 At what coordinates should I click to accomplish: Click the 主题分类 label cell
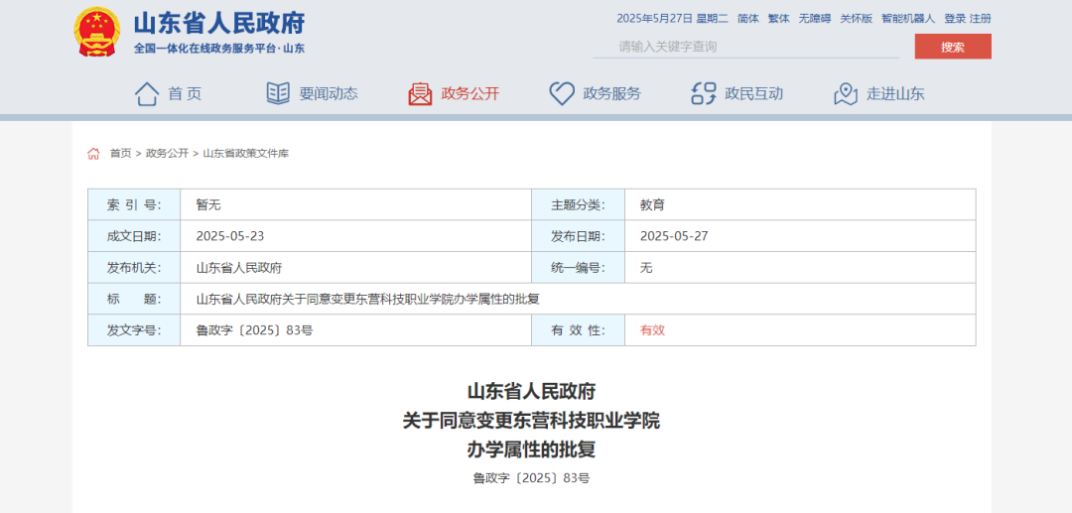click(579, 204)
